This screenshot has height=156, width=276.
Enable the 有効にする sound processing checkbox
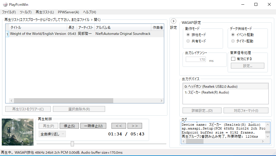point(233,59)
